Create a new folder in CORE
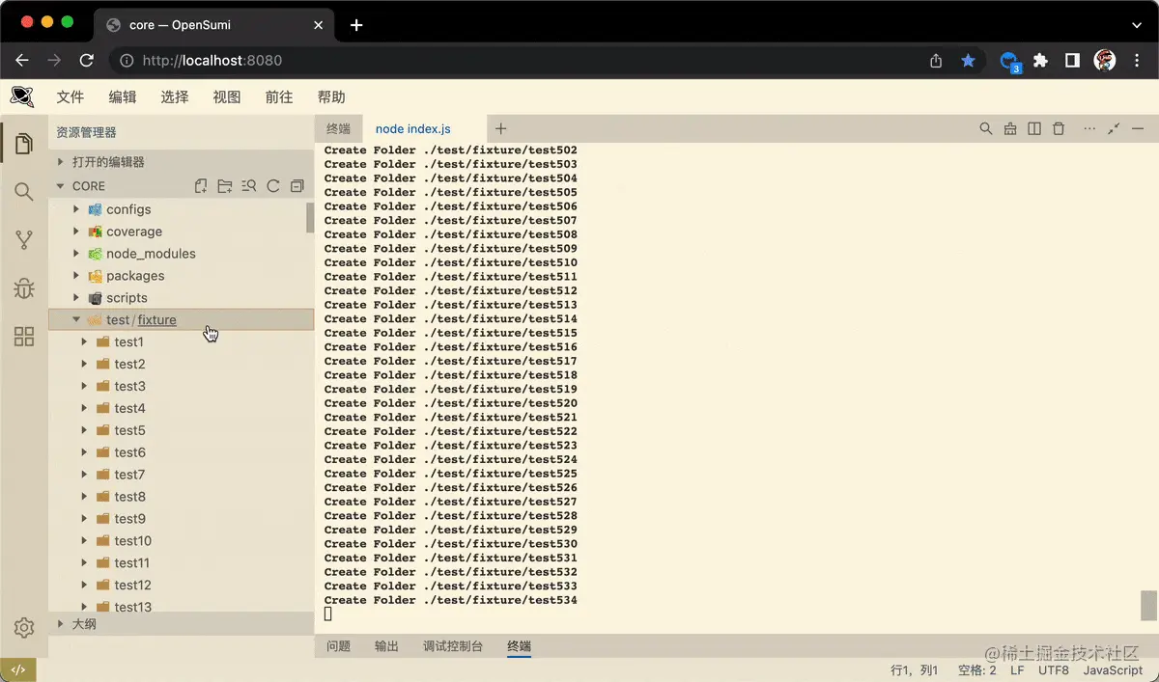 224,185
